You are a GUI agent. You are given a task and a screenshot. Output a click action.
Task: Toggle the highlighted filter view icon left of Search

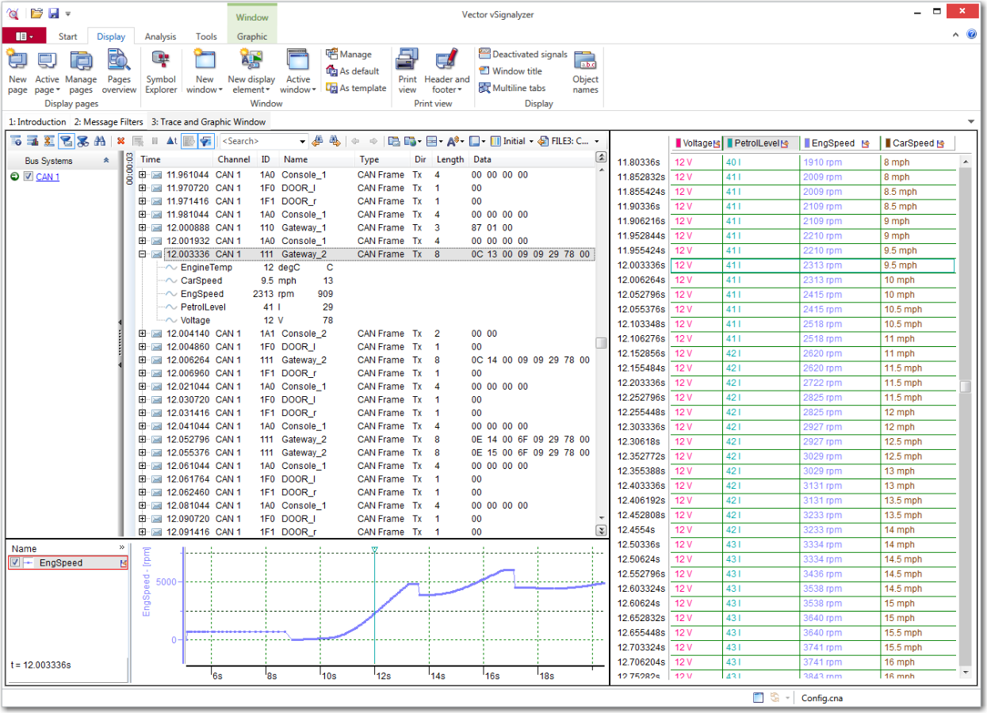tap(206, 141)
